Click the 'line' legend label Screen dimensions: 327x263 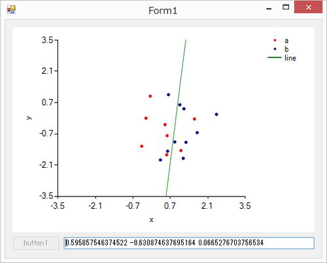click(x=290, y=58)
